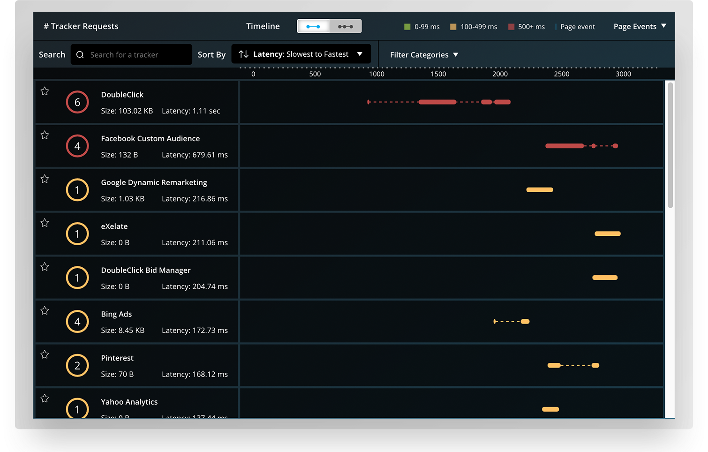Click Google Dynamic Remarketing timeline bar
This screenshot has height=452, width=708.
pyautogui.click(x=540, y=190)
